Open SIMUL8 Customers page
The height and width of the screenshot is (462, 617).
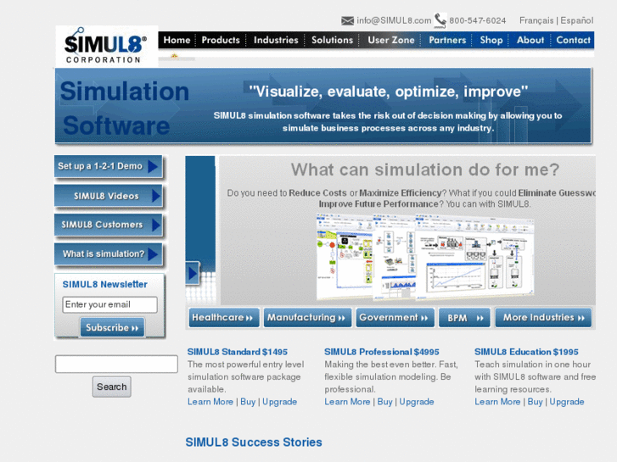tap(109, 225)
